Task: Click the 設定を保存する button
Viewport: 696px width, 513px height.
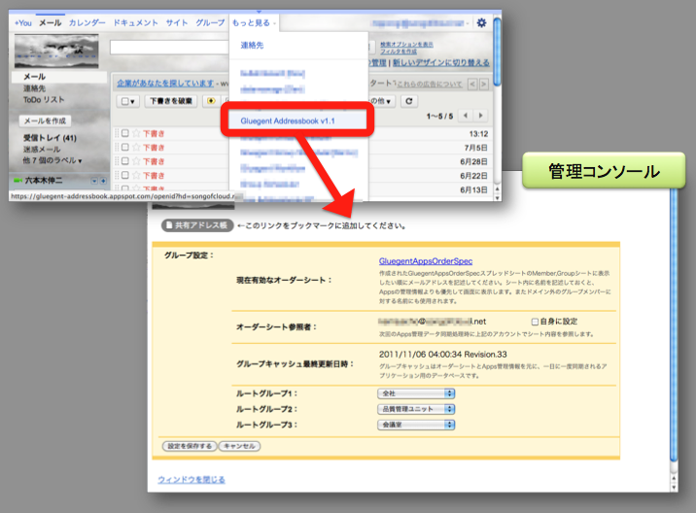Action: pos(188,446)
